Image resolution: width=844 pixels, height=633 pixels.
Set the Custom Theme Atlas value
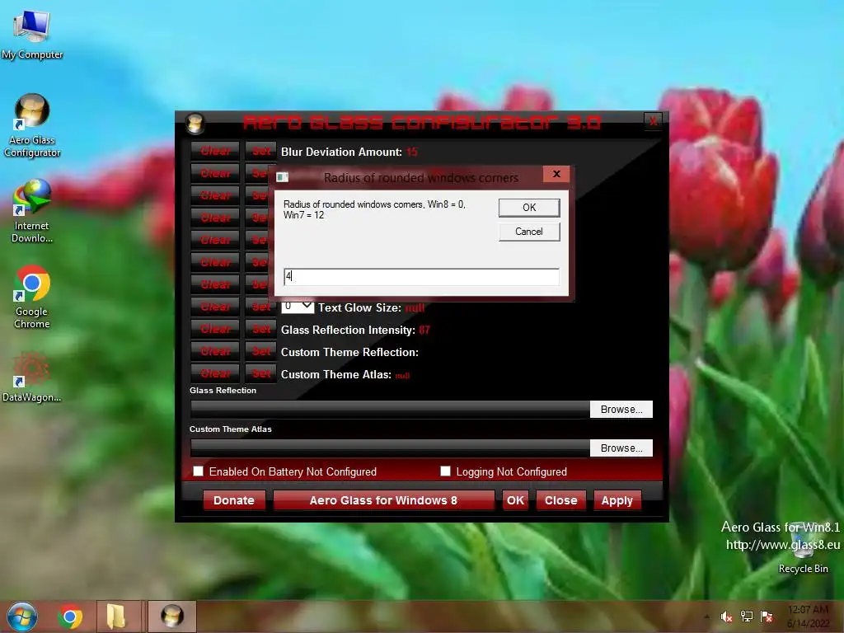[261, 373]
